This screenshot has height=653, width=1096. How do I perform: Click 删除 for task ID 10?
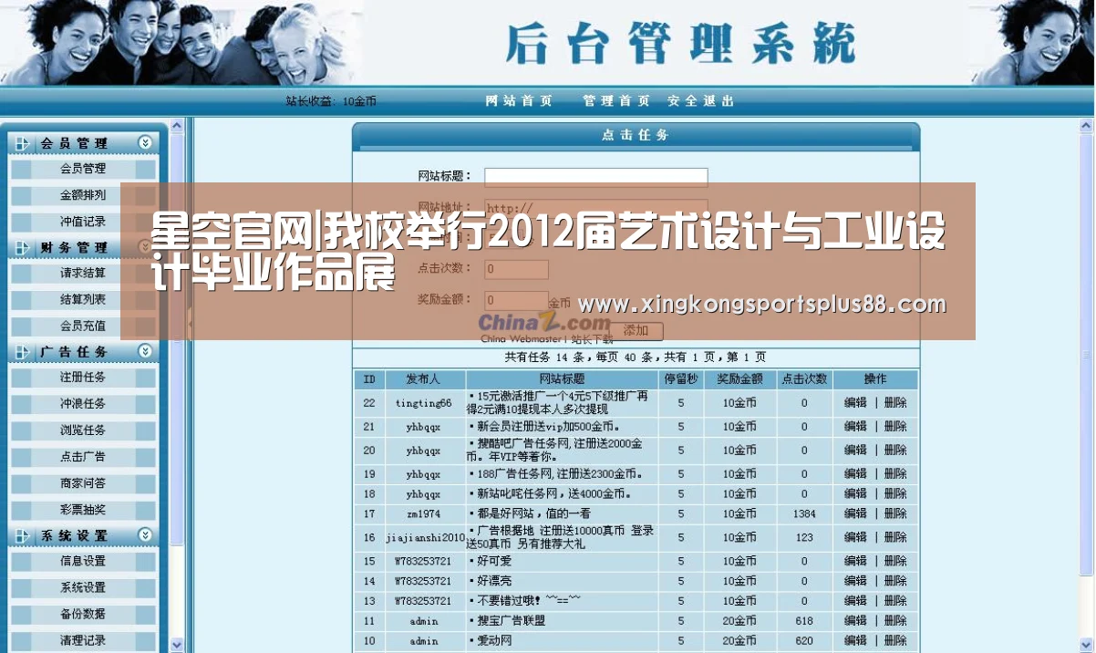[x=895, y=641]
